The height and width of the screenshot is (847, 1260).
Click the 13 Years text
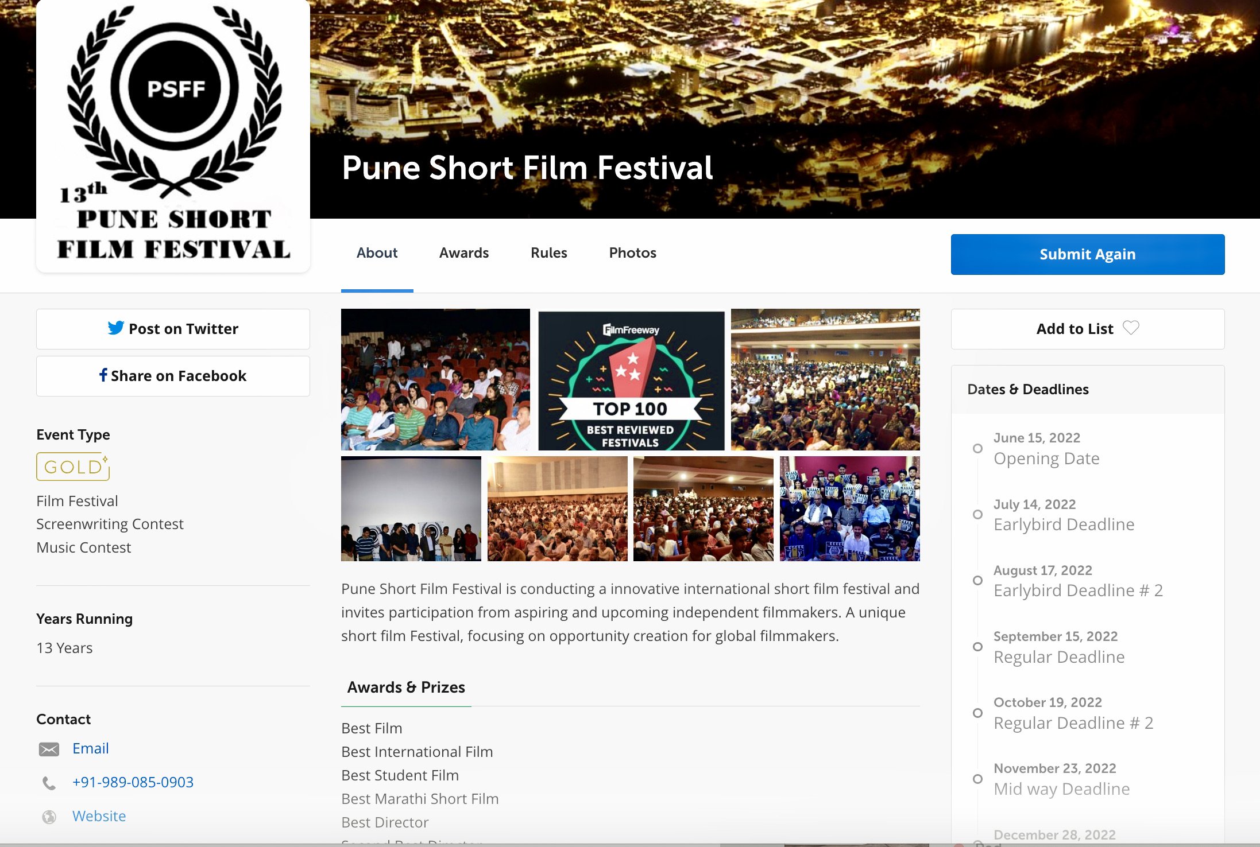click(64, 648)
